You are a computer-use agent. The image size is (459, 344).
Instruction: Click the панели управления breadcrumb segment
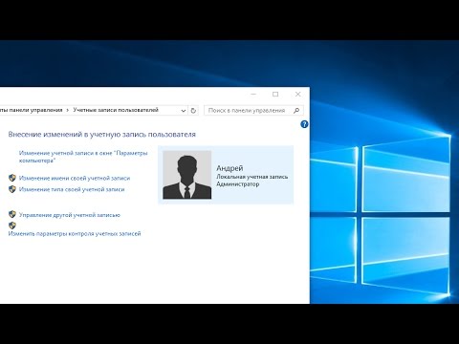pyautogui.click(x=32, y=110)
